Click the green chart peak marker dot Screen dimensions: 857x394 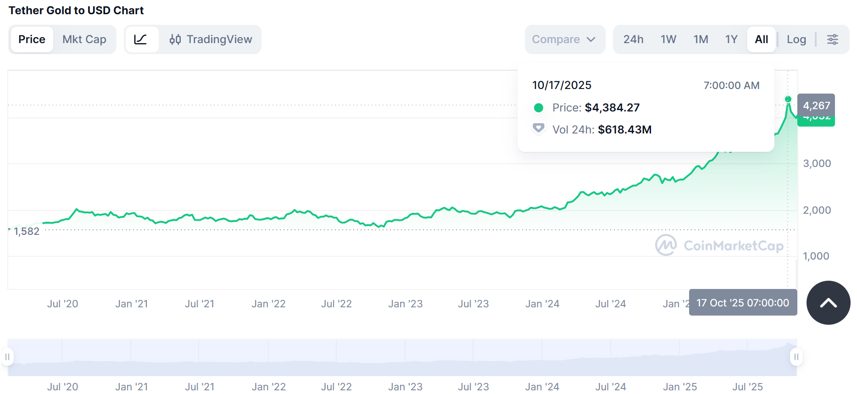pyautogui.click(x=788, y=99)
